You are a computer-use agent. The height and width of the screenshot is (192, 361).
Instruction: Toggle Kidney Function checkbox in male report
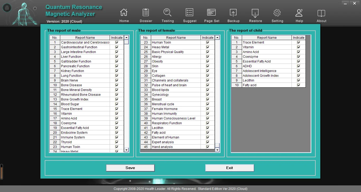pos(117,71)
